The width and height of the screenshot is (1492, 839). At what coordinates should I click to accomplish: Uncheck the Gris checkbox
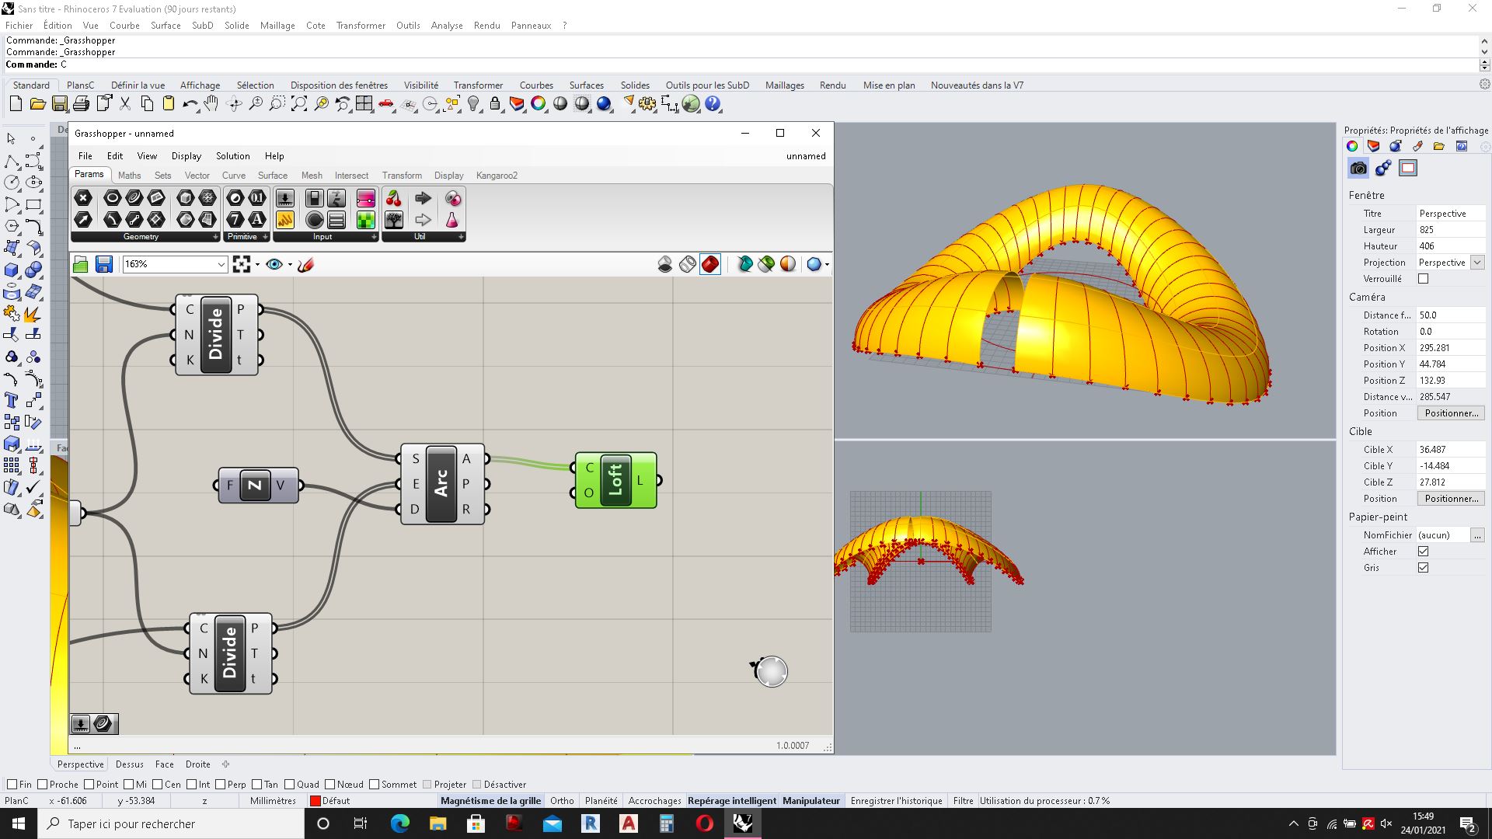pos(1423,568)
